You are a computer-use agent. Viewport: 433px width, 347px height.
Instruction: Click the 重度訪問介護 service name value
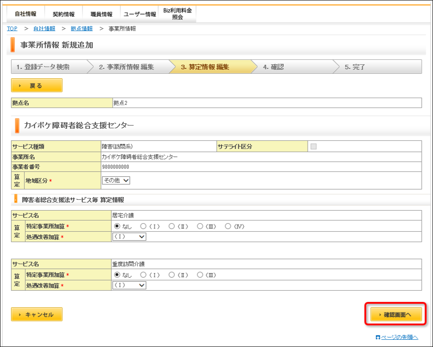tap(128, 264)
